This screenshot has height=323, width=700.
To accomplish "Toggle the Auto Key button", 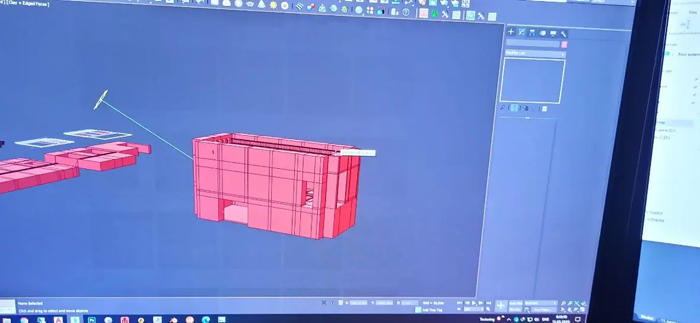I will pyautogui.click(x=516, y=303).
